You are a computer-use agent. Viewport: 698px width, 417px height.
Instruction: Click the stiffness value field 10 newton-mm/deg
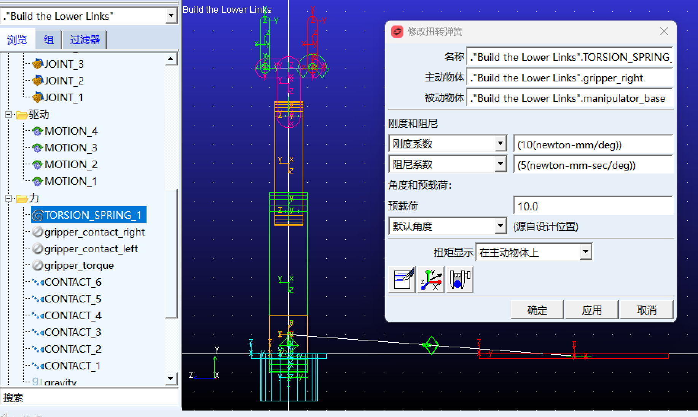[x=593, y=145]
